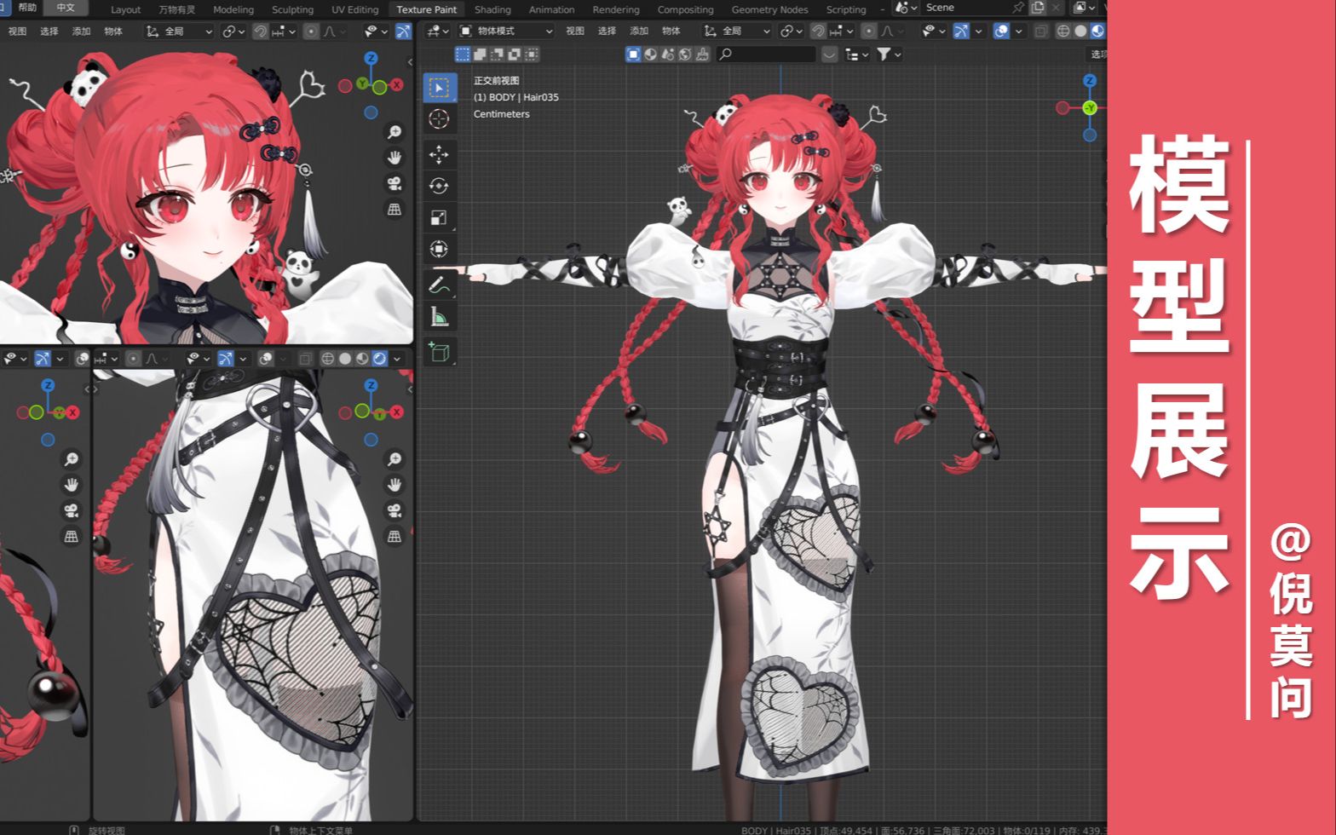The image size is (1336, 835).
Task: Toggle camera view in top-left viewport
Action: pyautogui.click(x=394, y=183)
